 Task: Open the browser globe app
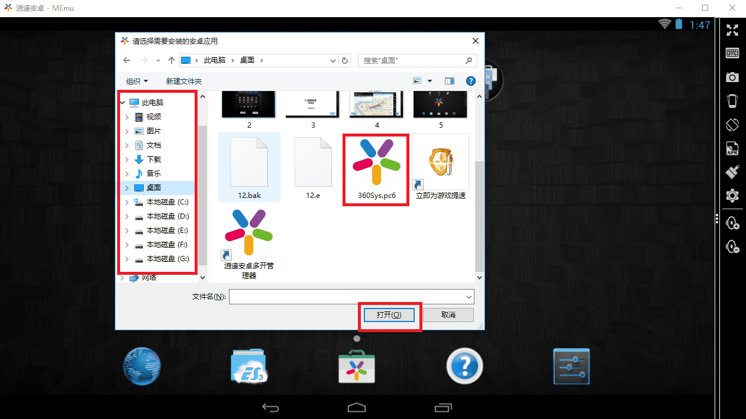141,366
